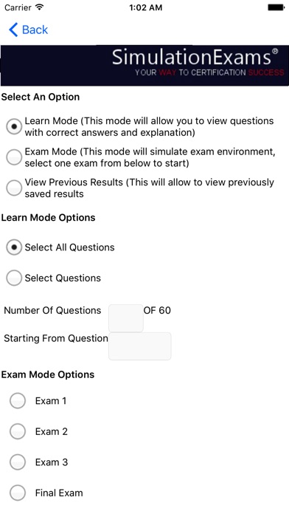Tap the Exam Mode description text
This screenshot has height=514, width=289.
150,157
